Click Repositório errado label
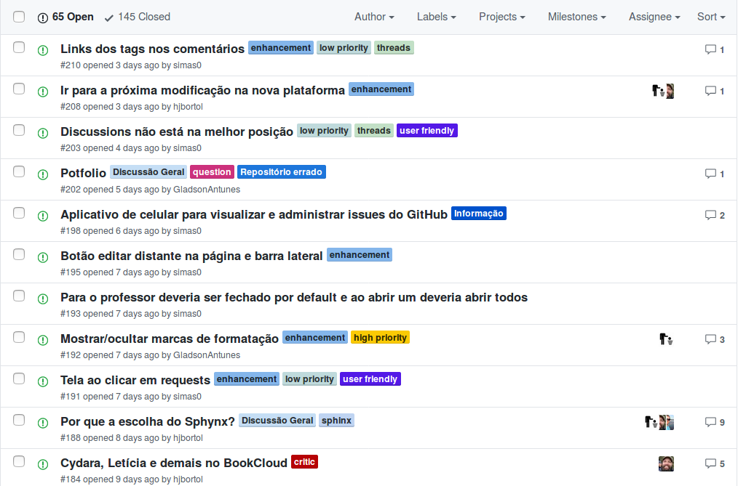The width and height of the screenshot is (738, 486). coord(282,172)
